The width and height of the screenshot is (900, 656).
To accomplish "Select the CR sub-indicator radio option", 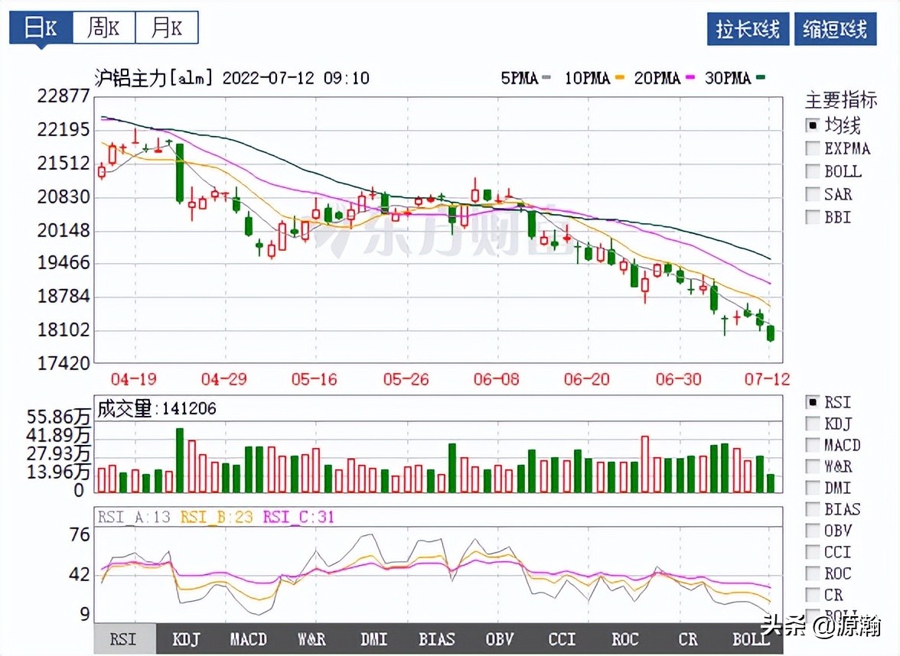I will pos(812,595).
